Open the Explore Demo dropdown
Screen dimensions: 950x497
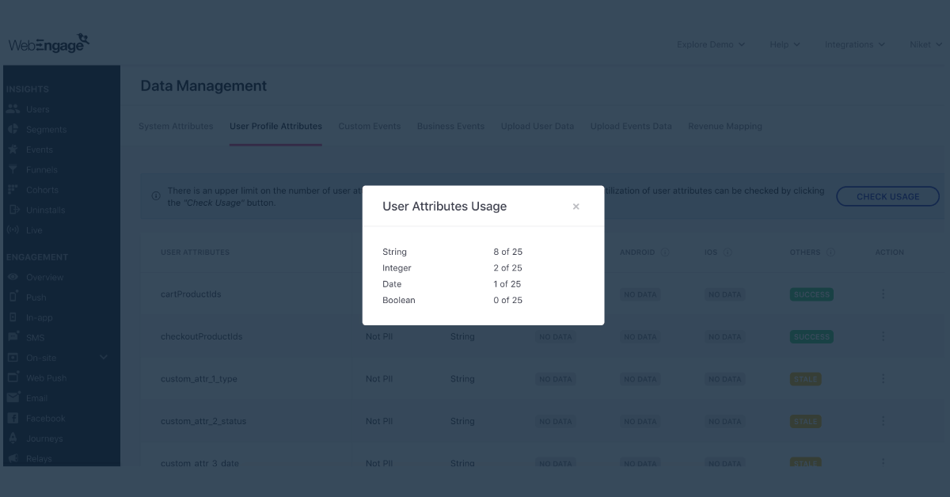coord(710,45)
